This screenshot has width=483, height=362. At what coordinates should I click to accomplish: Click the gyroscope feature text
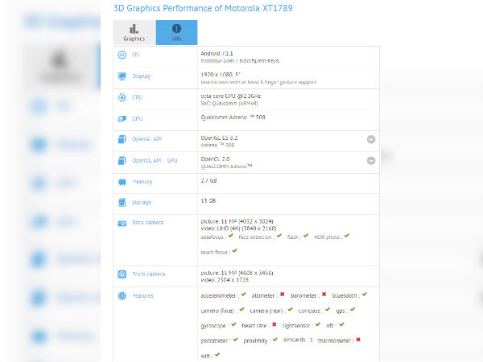213,326
